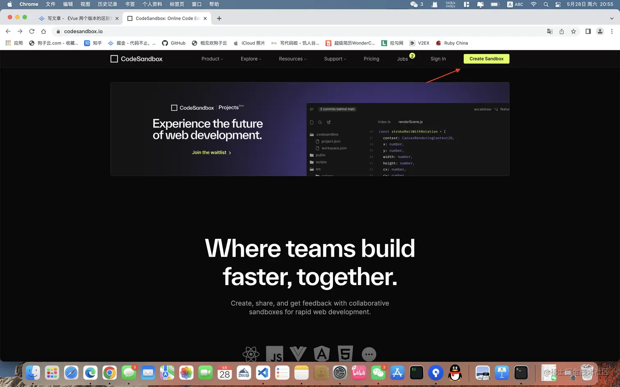Toggle the browser side panel icon
The width and height of the screenshot is (620, 387).
point(588,32)
